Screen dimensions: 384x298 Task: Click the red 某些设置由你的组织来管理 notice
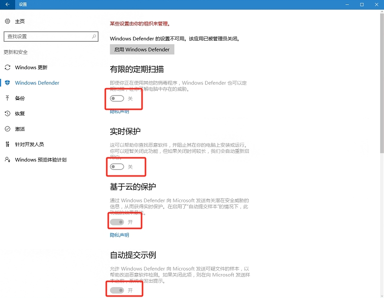click(x=140, y=24)
